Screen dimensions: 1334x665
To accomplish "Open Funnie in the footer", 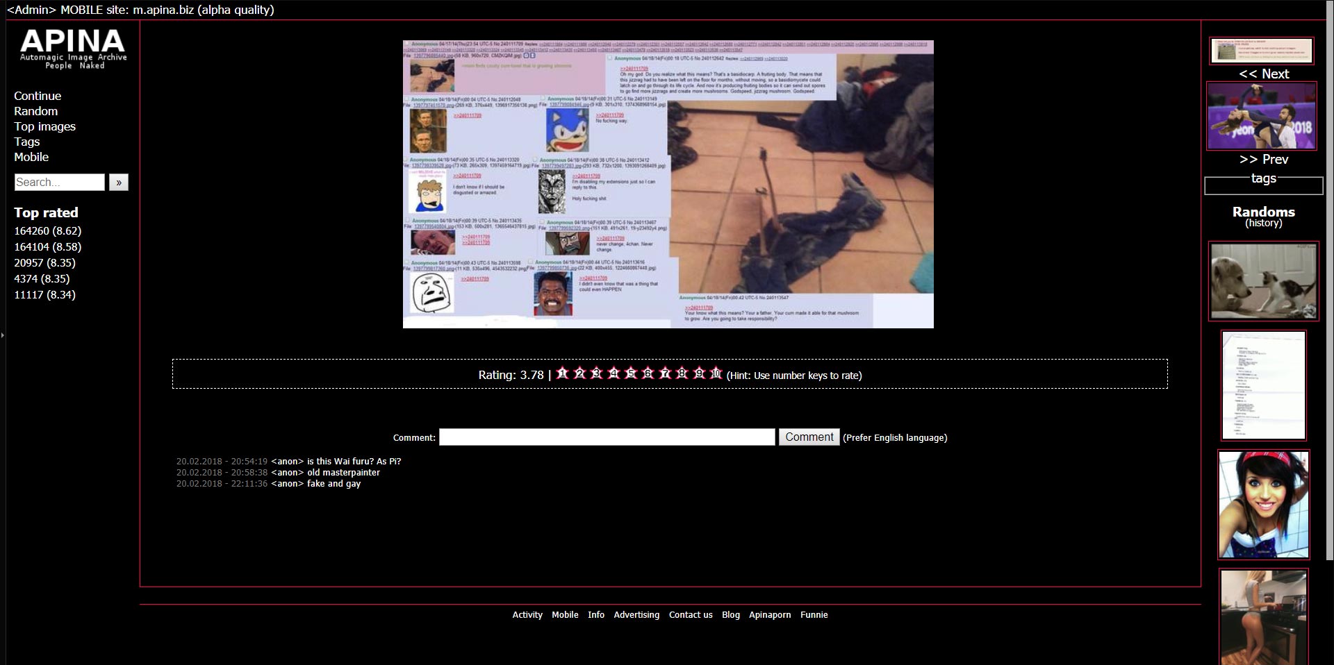I will point(814,615).
